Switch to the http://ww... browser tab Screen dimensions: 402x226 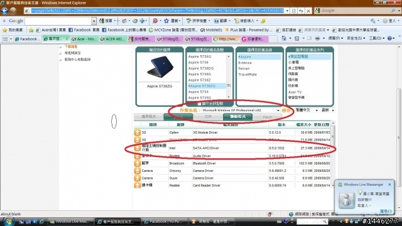click(226, 39)
